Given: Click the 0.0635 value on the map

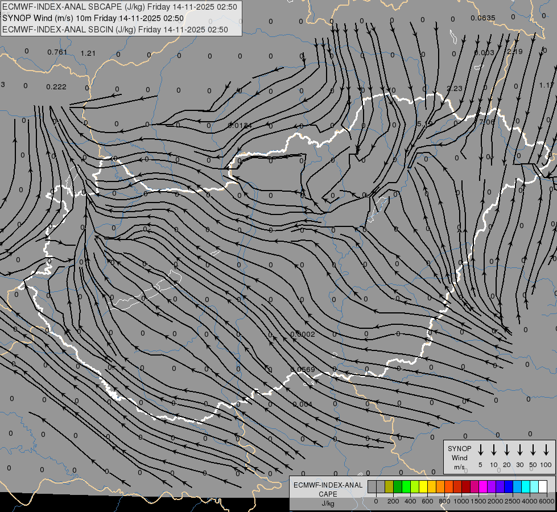Looking at the screenshot, I should click(x=483, y=18).
